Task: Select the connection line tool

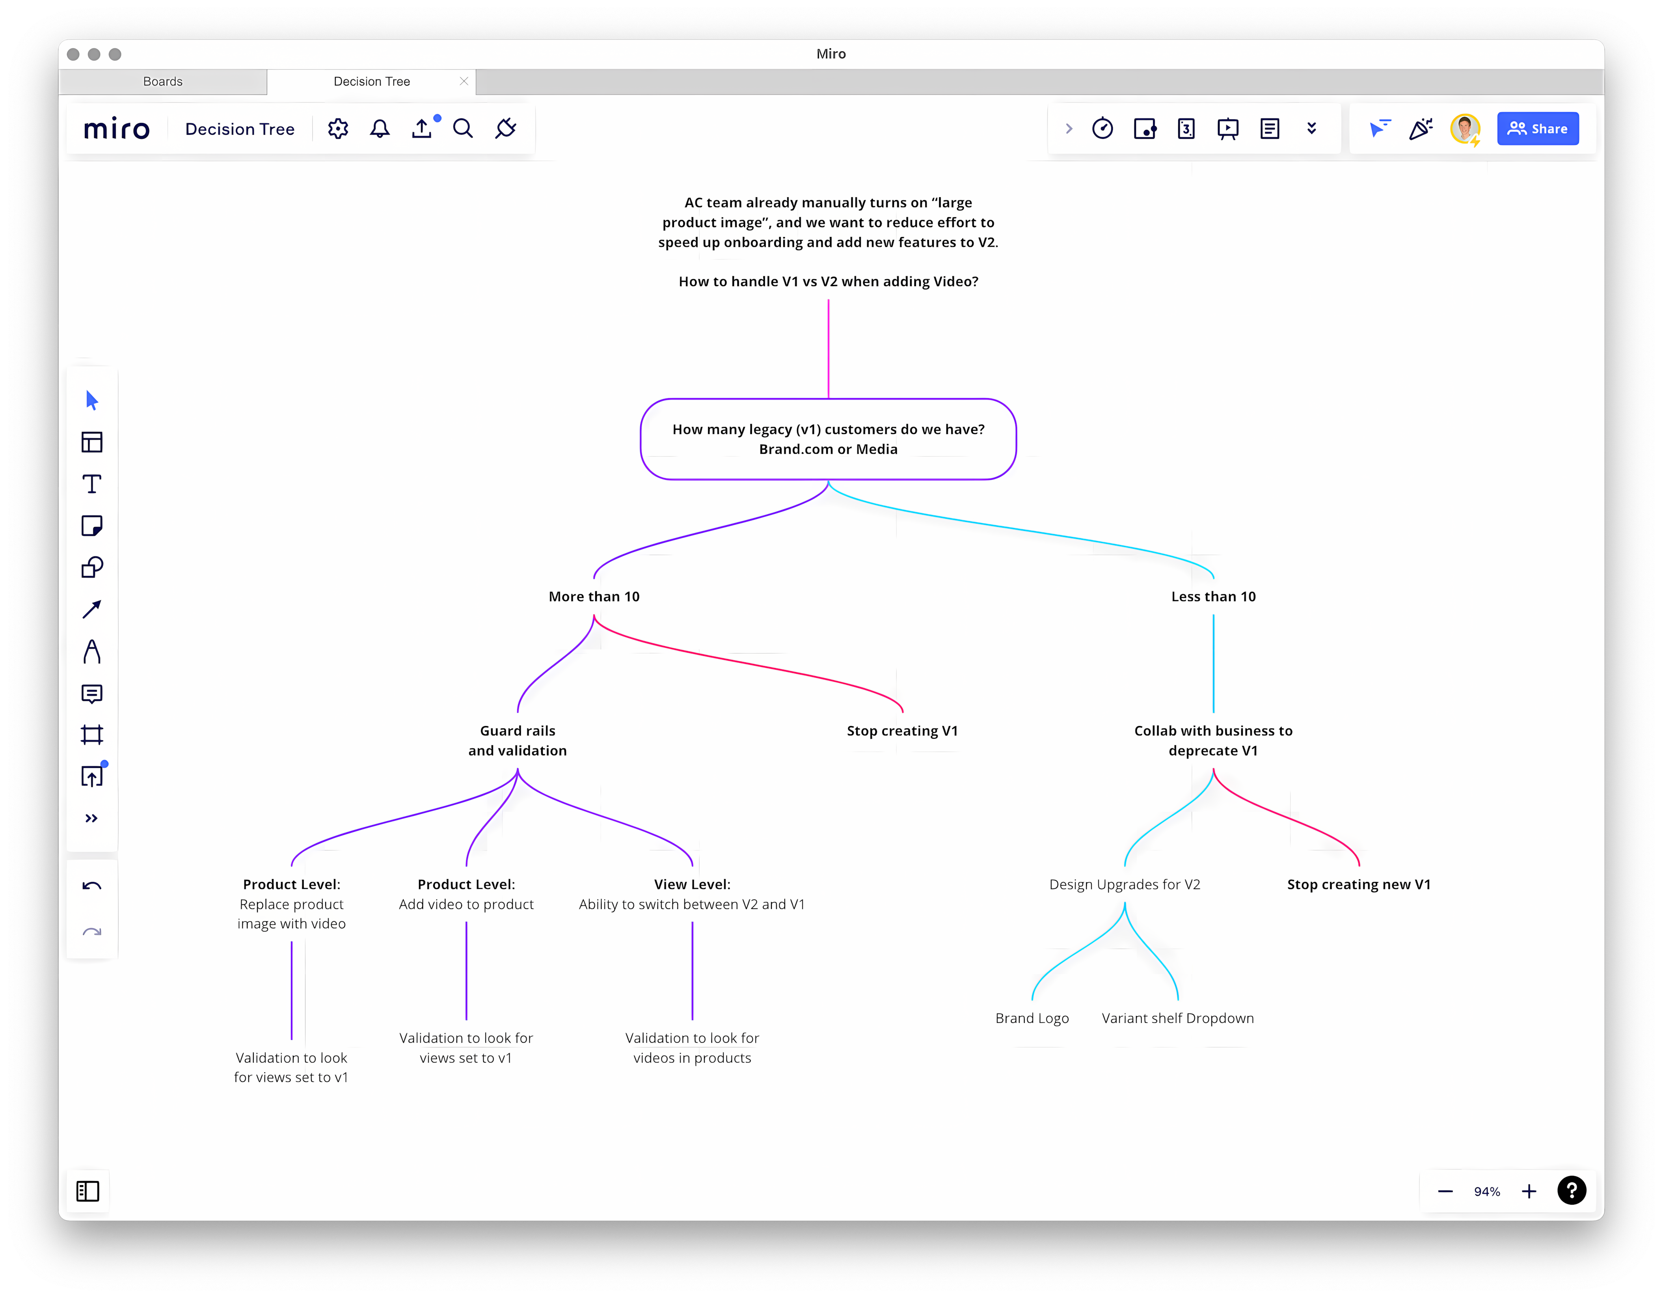Action: [92, 609]
